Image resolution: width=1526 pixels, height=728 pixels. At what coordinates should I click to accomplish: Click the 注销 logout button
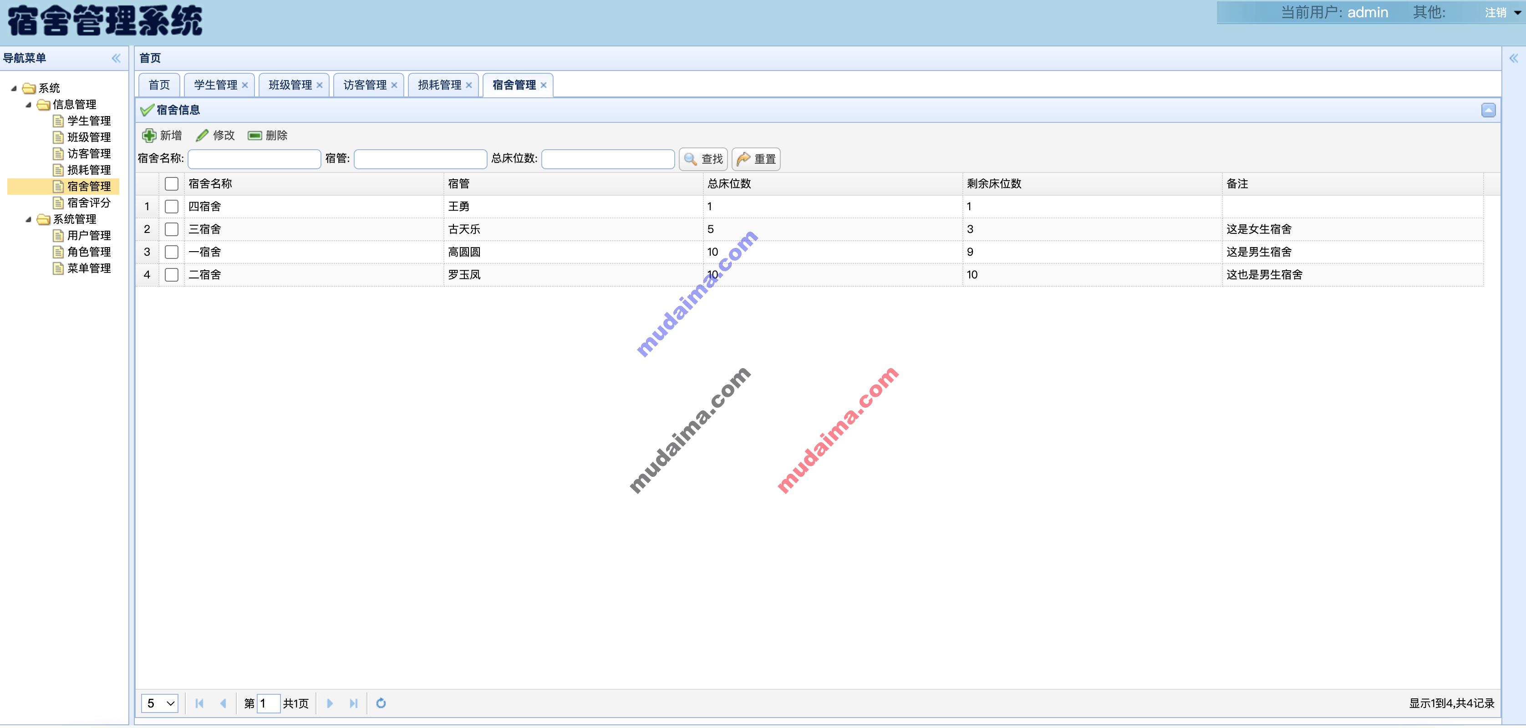click(x=1495, y=12)
